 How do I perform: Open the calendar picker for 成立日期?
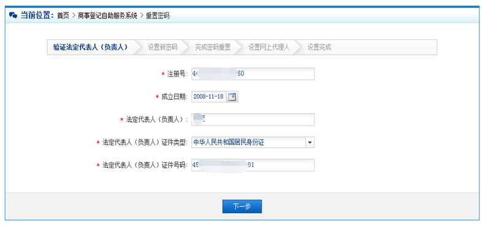pyautogui.click(x=232, y=97)
